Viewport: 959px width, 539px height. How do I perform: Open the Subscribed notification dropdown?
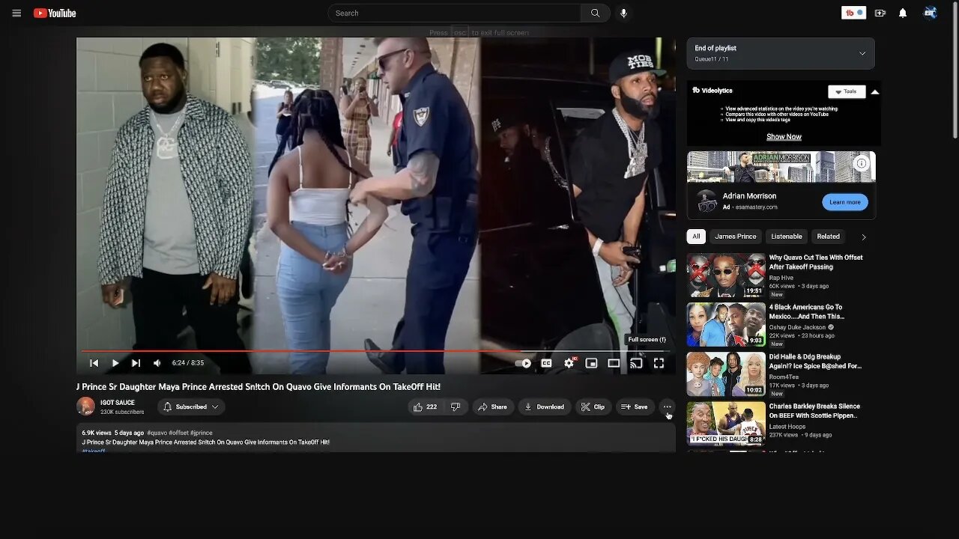[191, 407]
